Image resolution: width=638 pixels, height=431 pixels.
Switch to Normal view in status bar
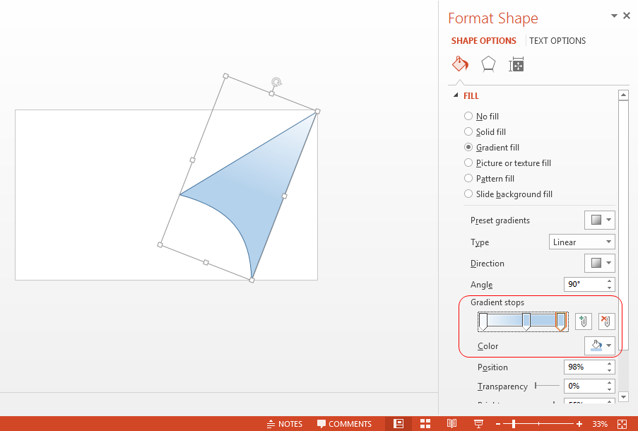398,424
